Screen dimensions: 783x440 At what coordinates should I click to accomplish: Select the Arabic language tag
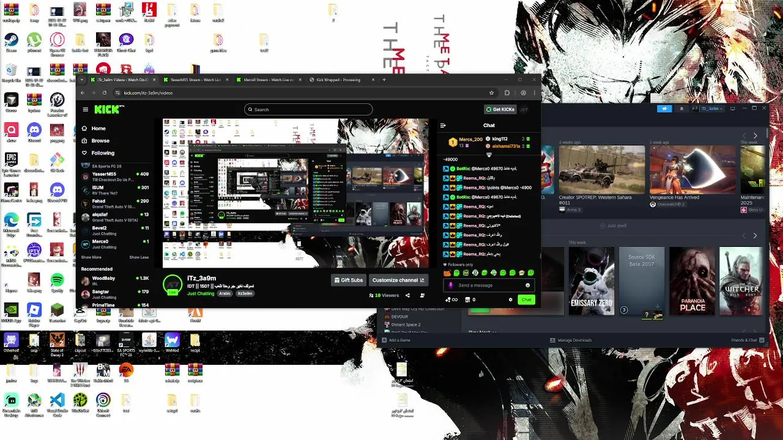coord(225,293)
